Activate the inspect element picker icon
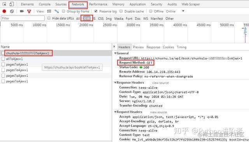Screen dimensions: 249x142 pos(4,4)
